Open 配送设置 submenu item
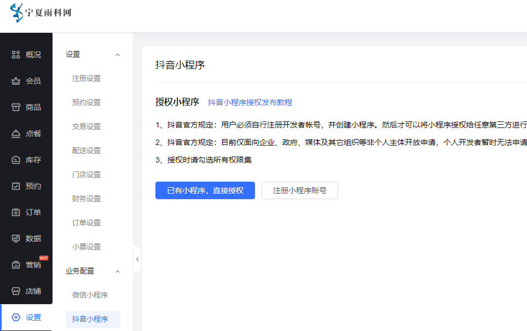Screen dimensions: 527x331 [86, 150]
